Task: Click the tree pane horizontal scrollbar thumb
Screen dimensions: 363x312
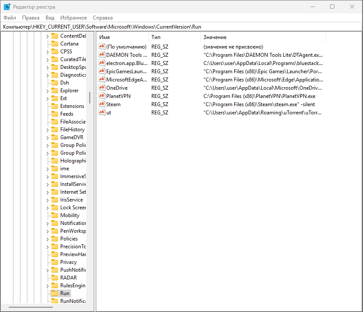Action: [x=31, y=307]
